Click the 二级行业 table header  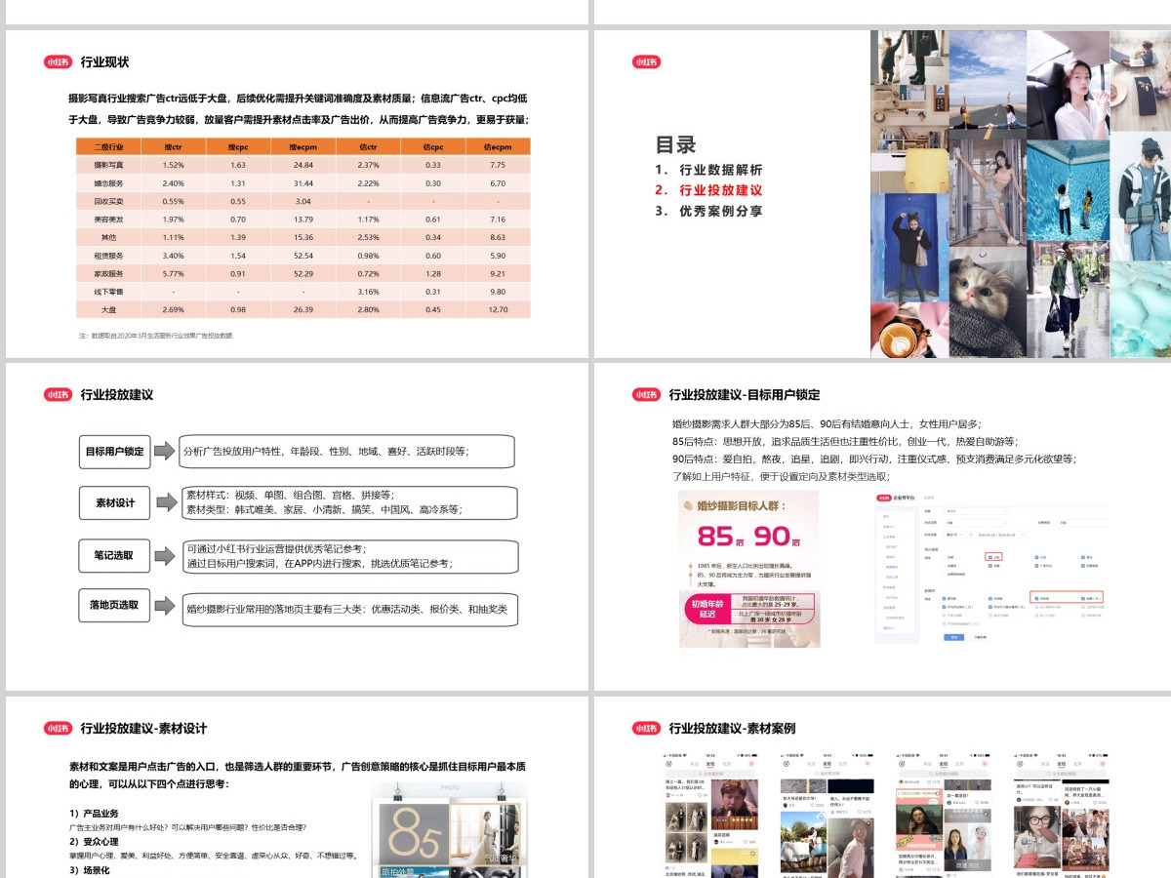pyautogui.click(x=108, y=146)
